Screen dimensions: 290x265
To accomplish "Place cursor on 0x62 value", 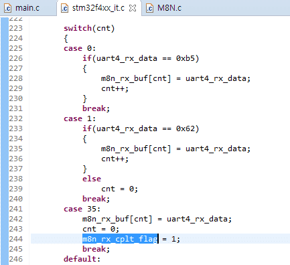I will click(185, 128).
